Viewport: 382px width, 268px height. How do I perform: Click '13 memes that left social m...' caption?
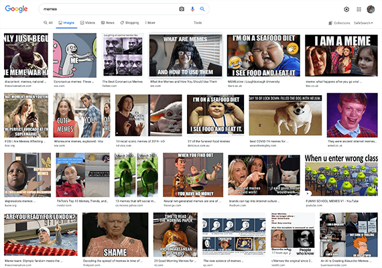135,201
